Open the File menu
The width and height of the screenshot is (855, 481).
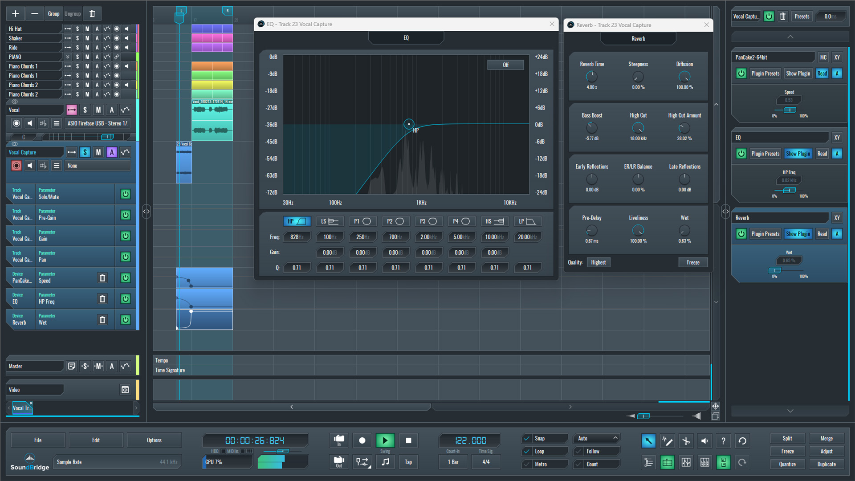[x=38, y=440]
